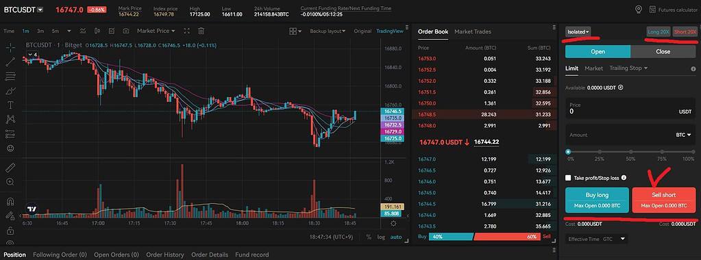Select the 3m interval
701x260 pixels.
pyautogui.click(x=40, y=31)
